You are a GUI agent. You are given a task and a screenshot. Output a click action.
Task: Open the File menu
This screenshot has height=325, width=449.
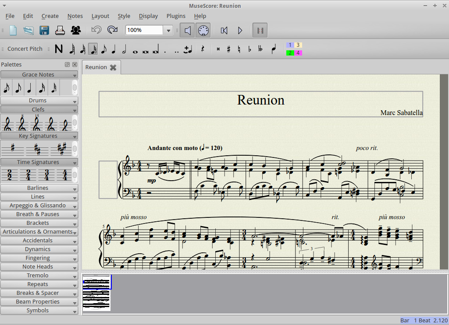(10, 16)
